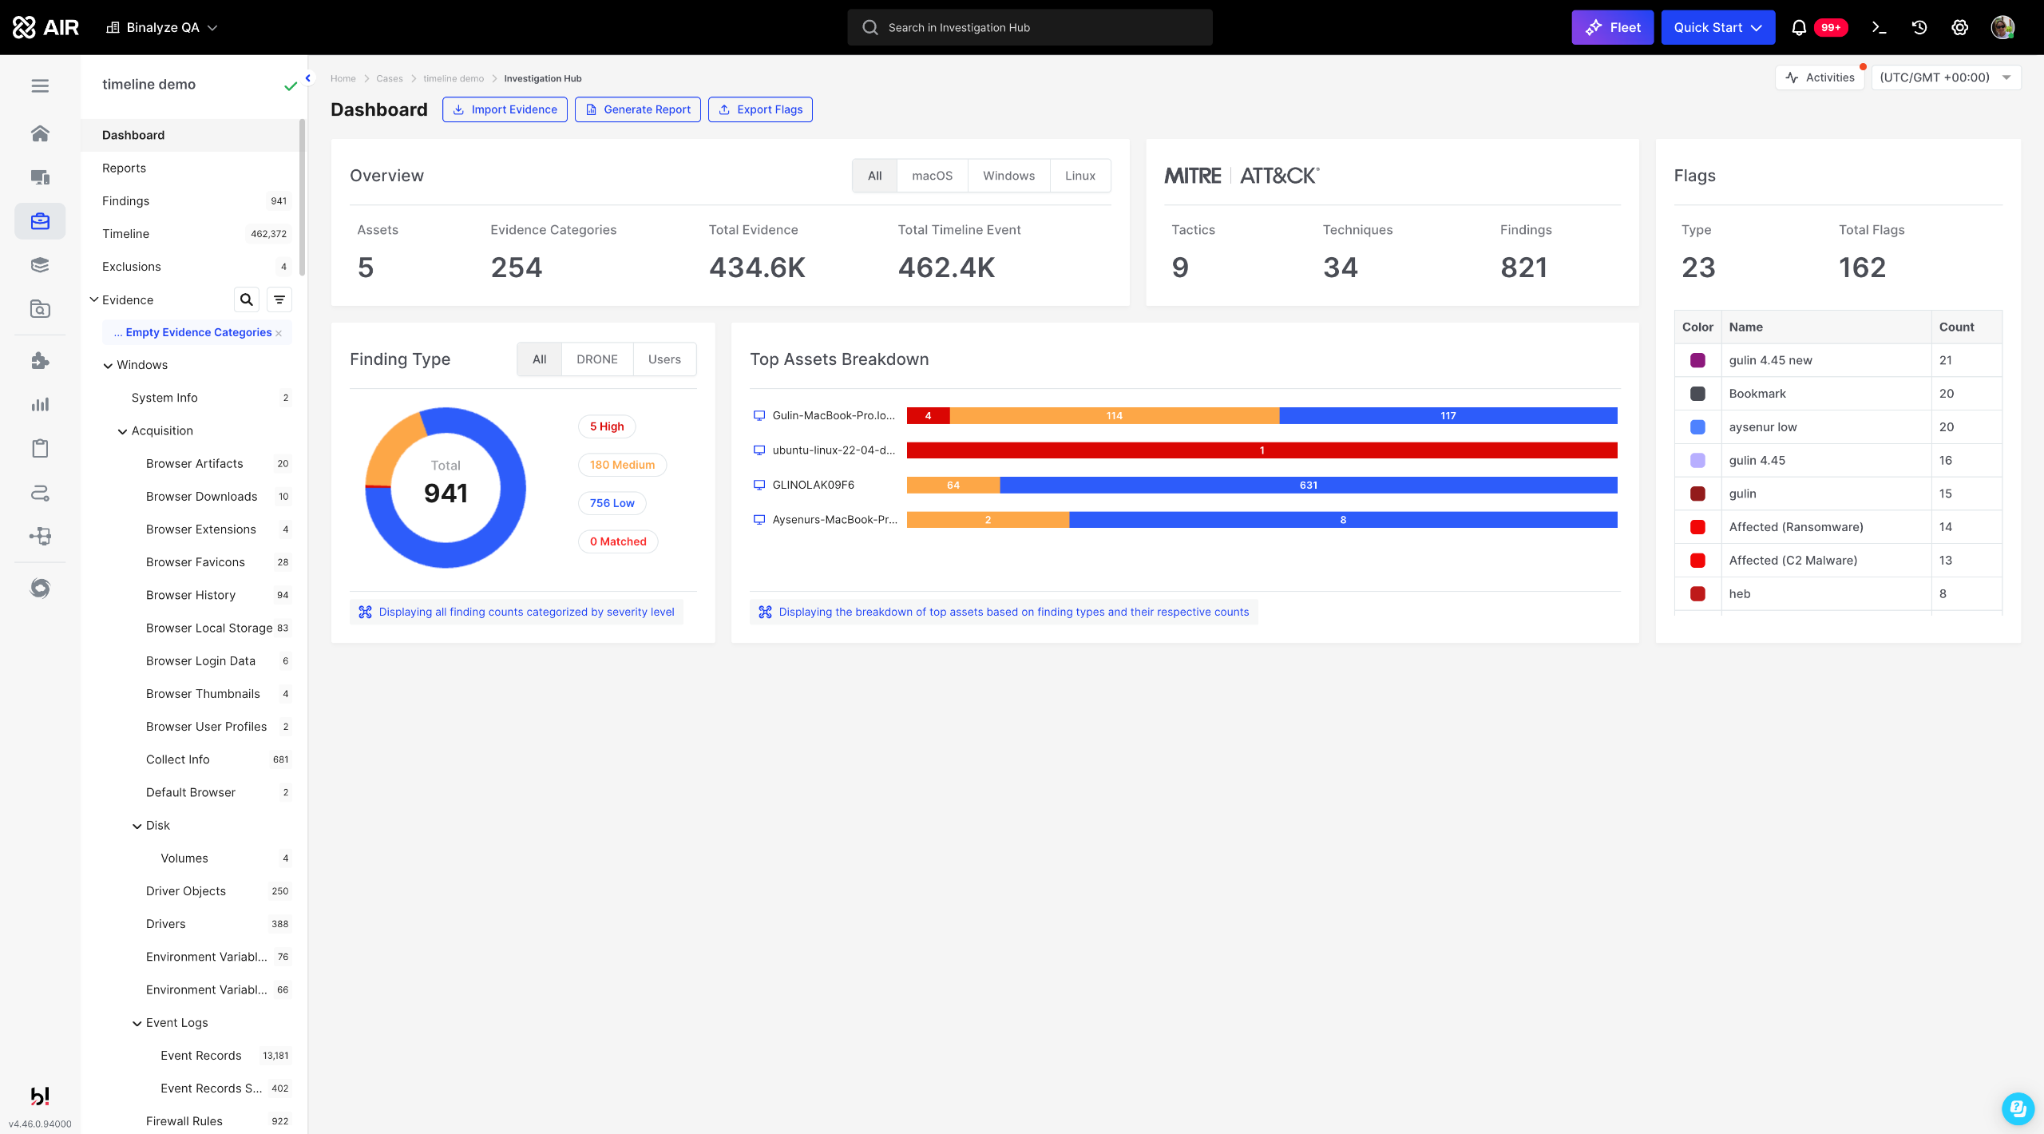Click the Generate Report button
Screen dimensions: 2044x1134
[x=637, y=109]
